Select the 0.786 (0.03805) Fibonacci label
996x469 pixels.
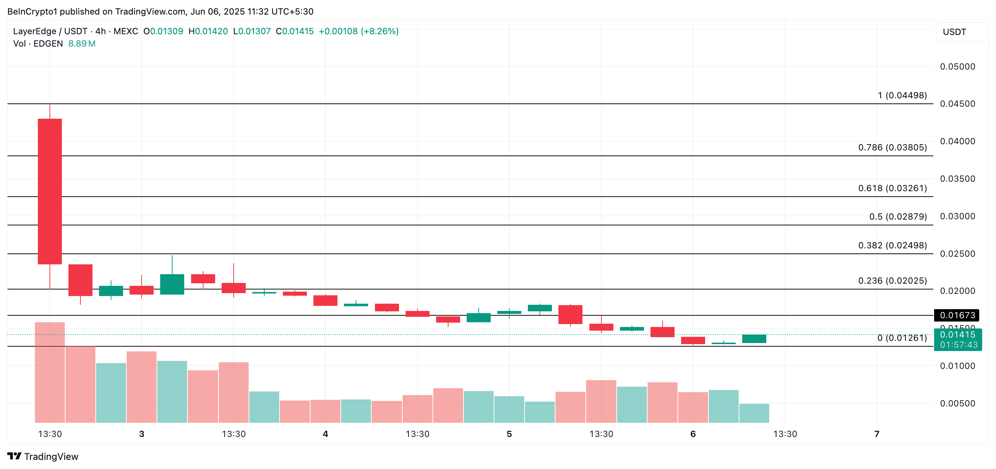tap(892, 148)
